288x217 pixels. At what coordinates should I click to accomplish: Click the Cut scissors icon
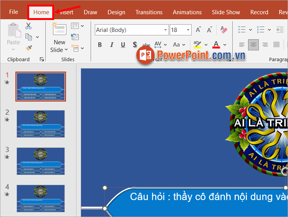(x=28, y=26)
